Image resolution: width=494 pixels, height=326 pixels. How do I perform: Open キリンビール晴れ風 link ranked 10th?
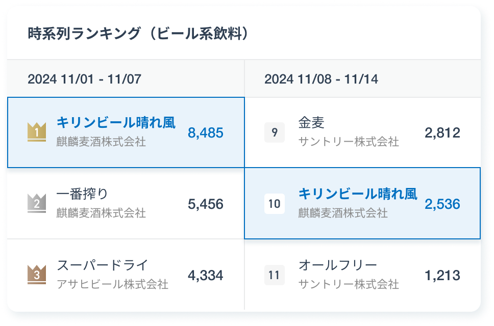(x=358, y=194)
